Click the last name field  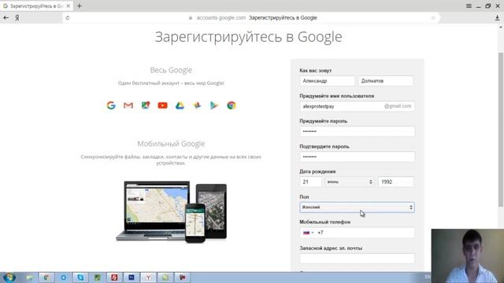[x=386, y=81]
